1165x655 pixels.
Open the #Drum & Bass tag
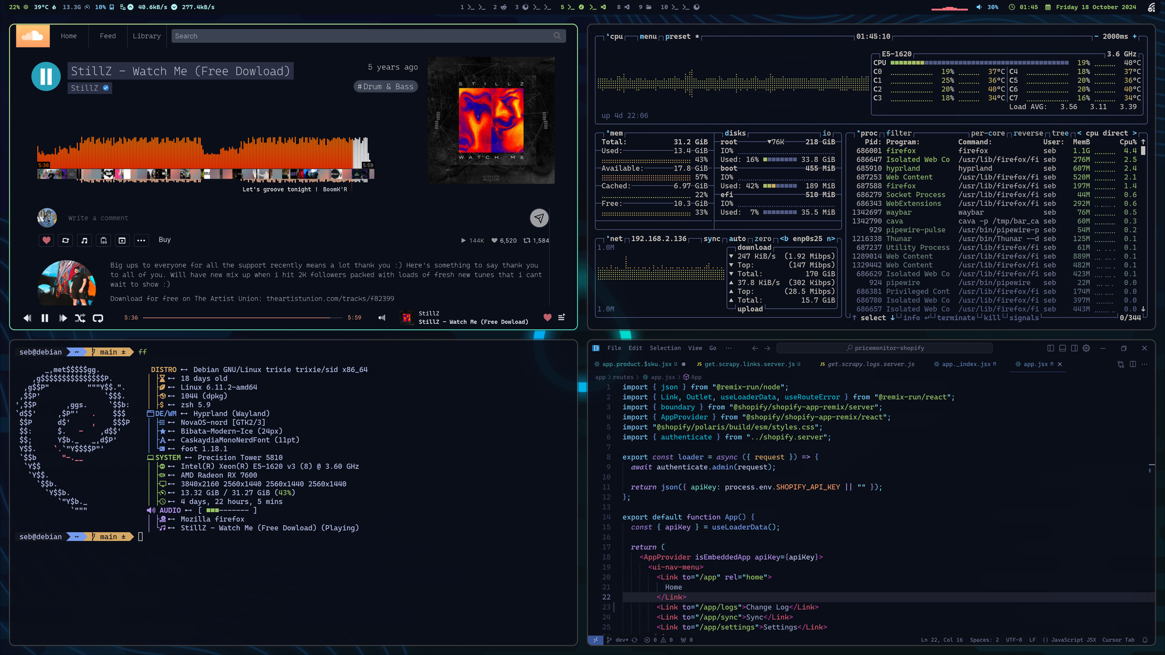click(x=386, y=87)
